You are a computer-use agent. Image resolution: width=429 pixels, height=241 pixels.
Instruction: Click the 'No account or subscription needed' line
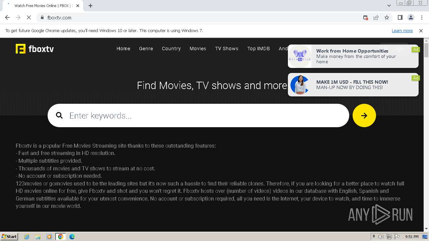(59, 176)
